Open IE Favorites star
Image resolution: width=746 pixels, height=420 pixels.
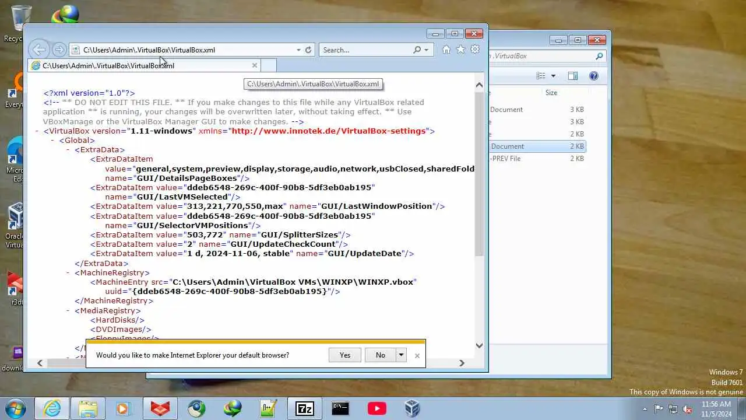tap(460, 50)
